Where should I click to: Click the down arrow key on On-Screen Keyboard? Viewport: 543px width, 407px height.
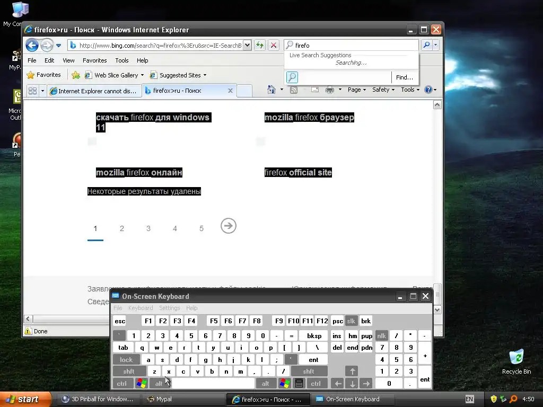pyautogui.click(x=352, y=384)
